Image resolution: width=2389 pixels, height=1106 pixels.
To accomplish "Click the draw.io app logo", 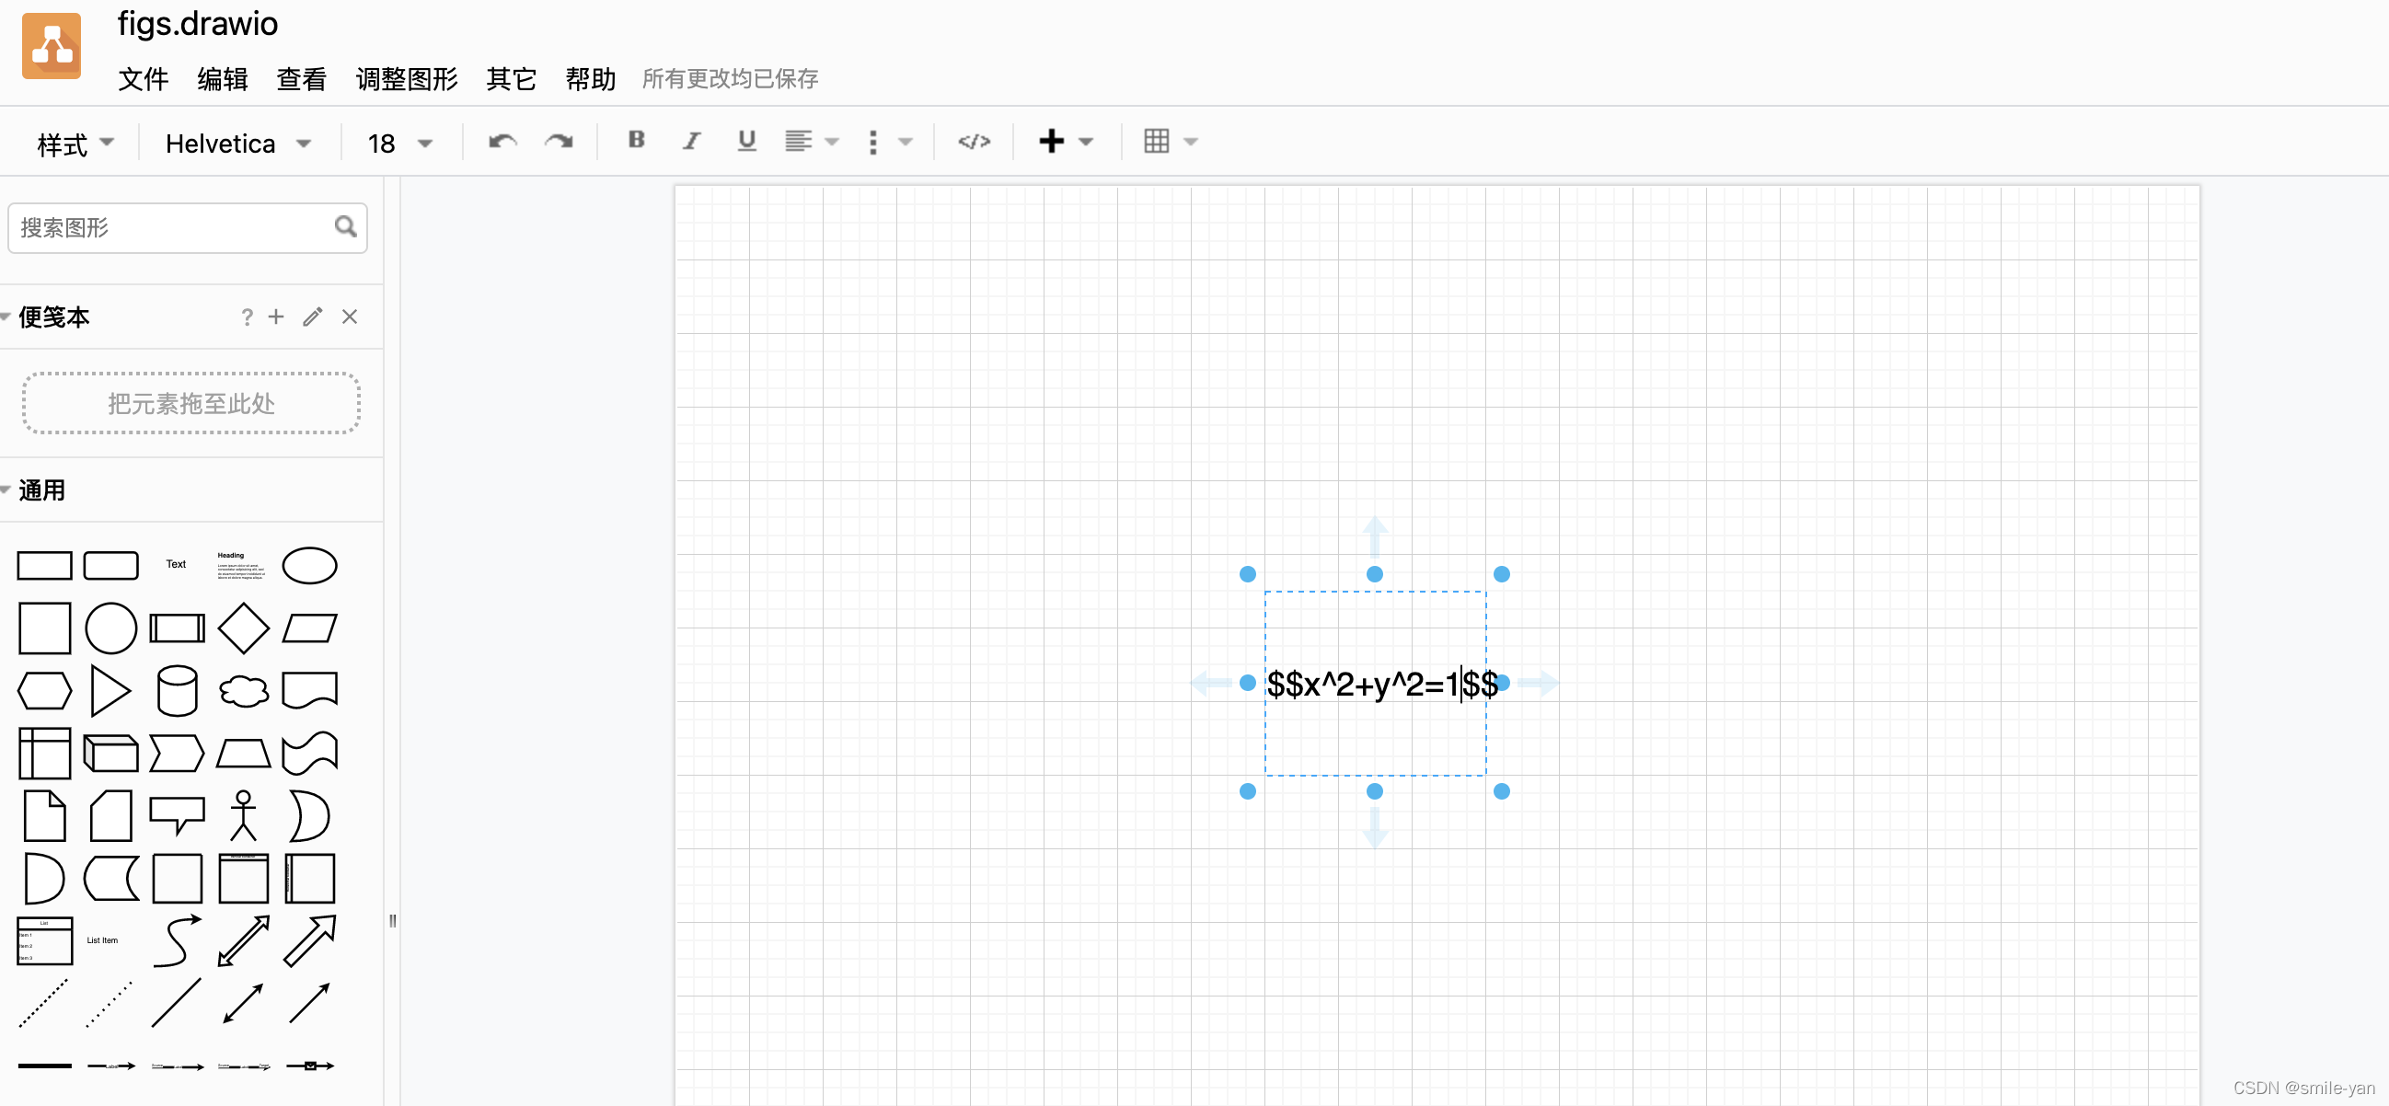I will click(52, 46).
